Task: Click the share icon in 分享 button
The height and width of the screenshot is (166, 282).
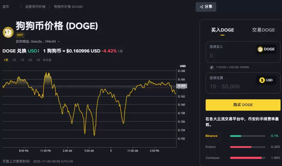Action: pyautogui.click(x=201, y=7)
